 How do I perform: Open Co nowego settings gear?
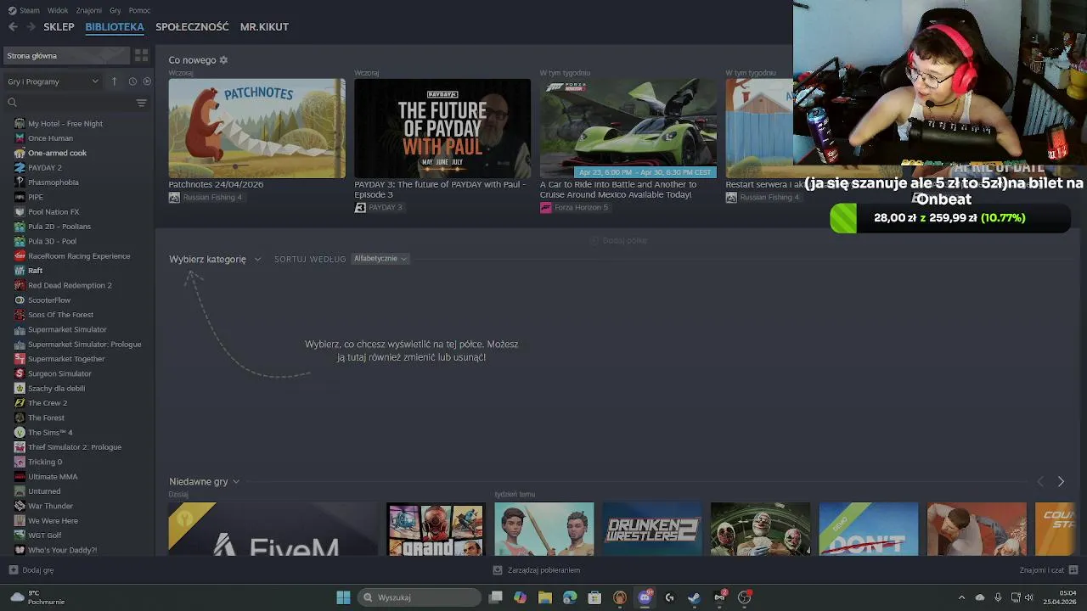pyautogui.click(x=223, y=60)
